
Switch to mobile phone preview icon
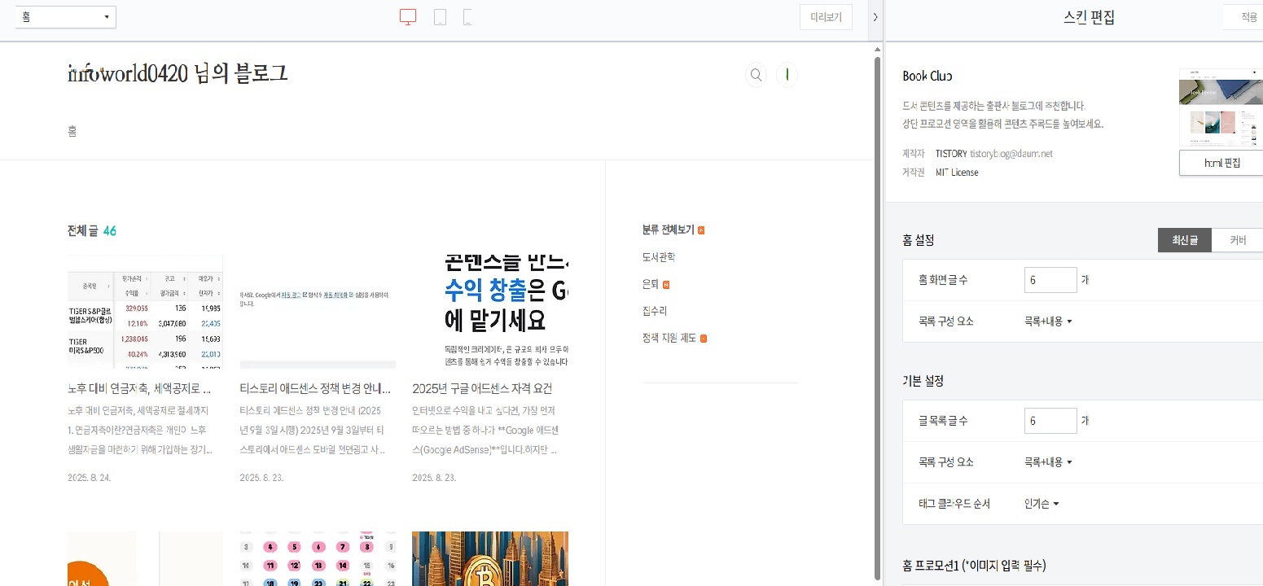467,17
